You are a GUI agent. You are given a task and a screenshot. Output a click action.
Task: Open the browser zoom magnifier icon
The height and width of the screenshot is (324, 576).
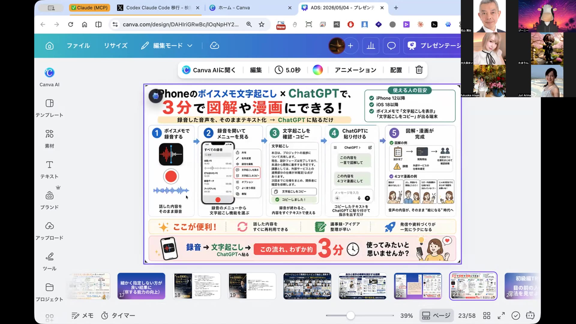pos(249,25)
